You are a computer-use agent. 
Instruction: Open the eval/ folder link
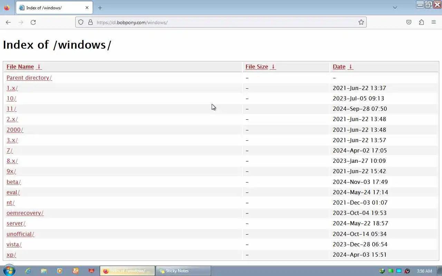pyautogui.click(x=13, y=192)
